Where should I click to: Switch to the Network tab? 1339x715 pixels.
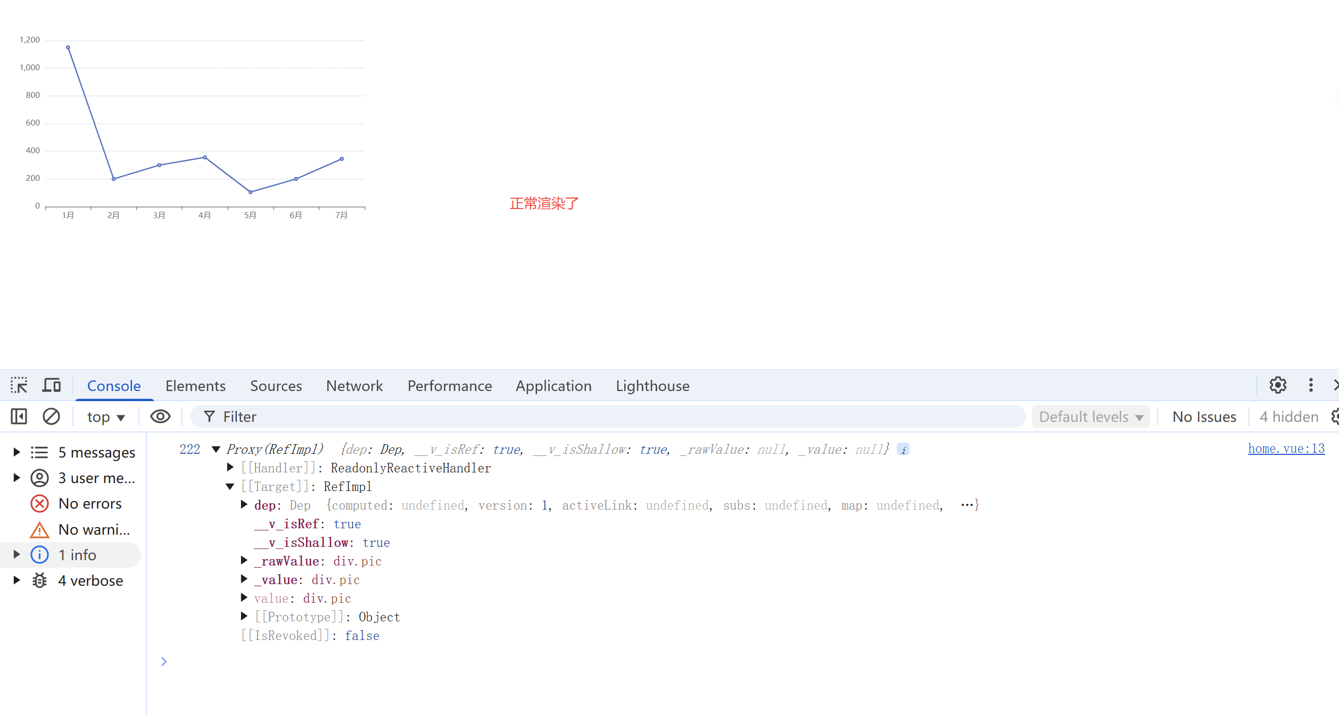tap(354, 386)
